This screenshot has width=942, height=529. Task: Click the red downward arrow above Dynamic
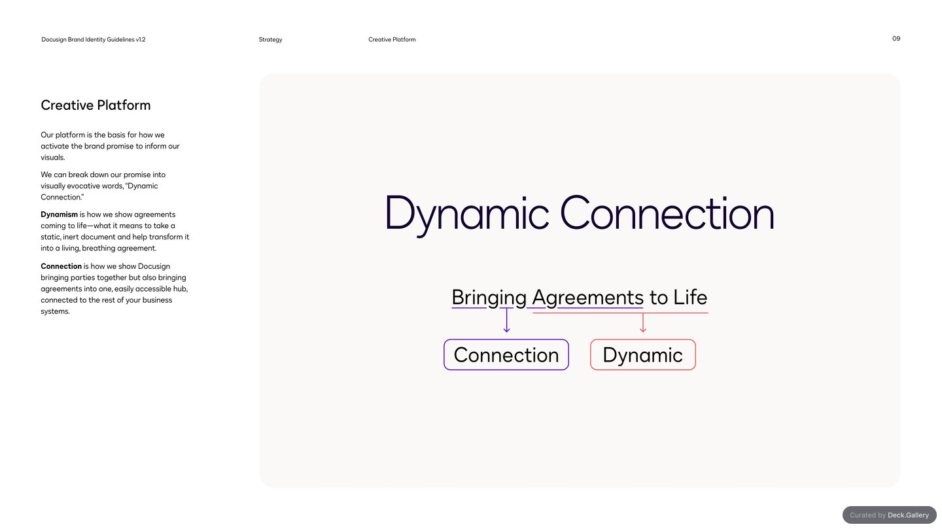tap(643, 322)
